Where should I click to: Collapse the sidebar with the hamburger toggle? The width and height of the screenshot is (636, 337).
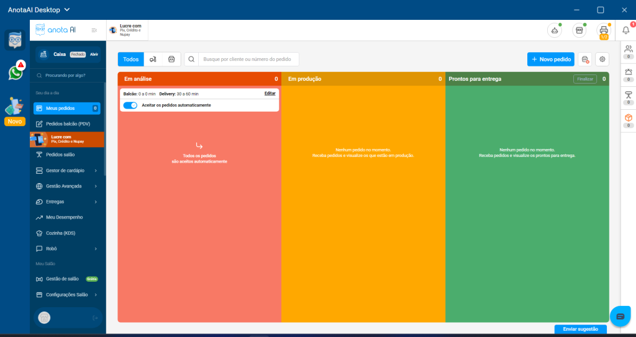(x=94, y=30)
